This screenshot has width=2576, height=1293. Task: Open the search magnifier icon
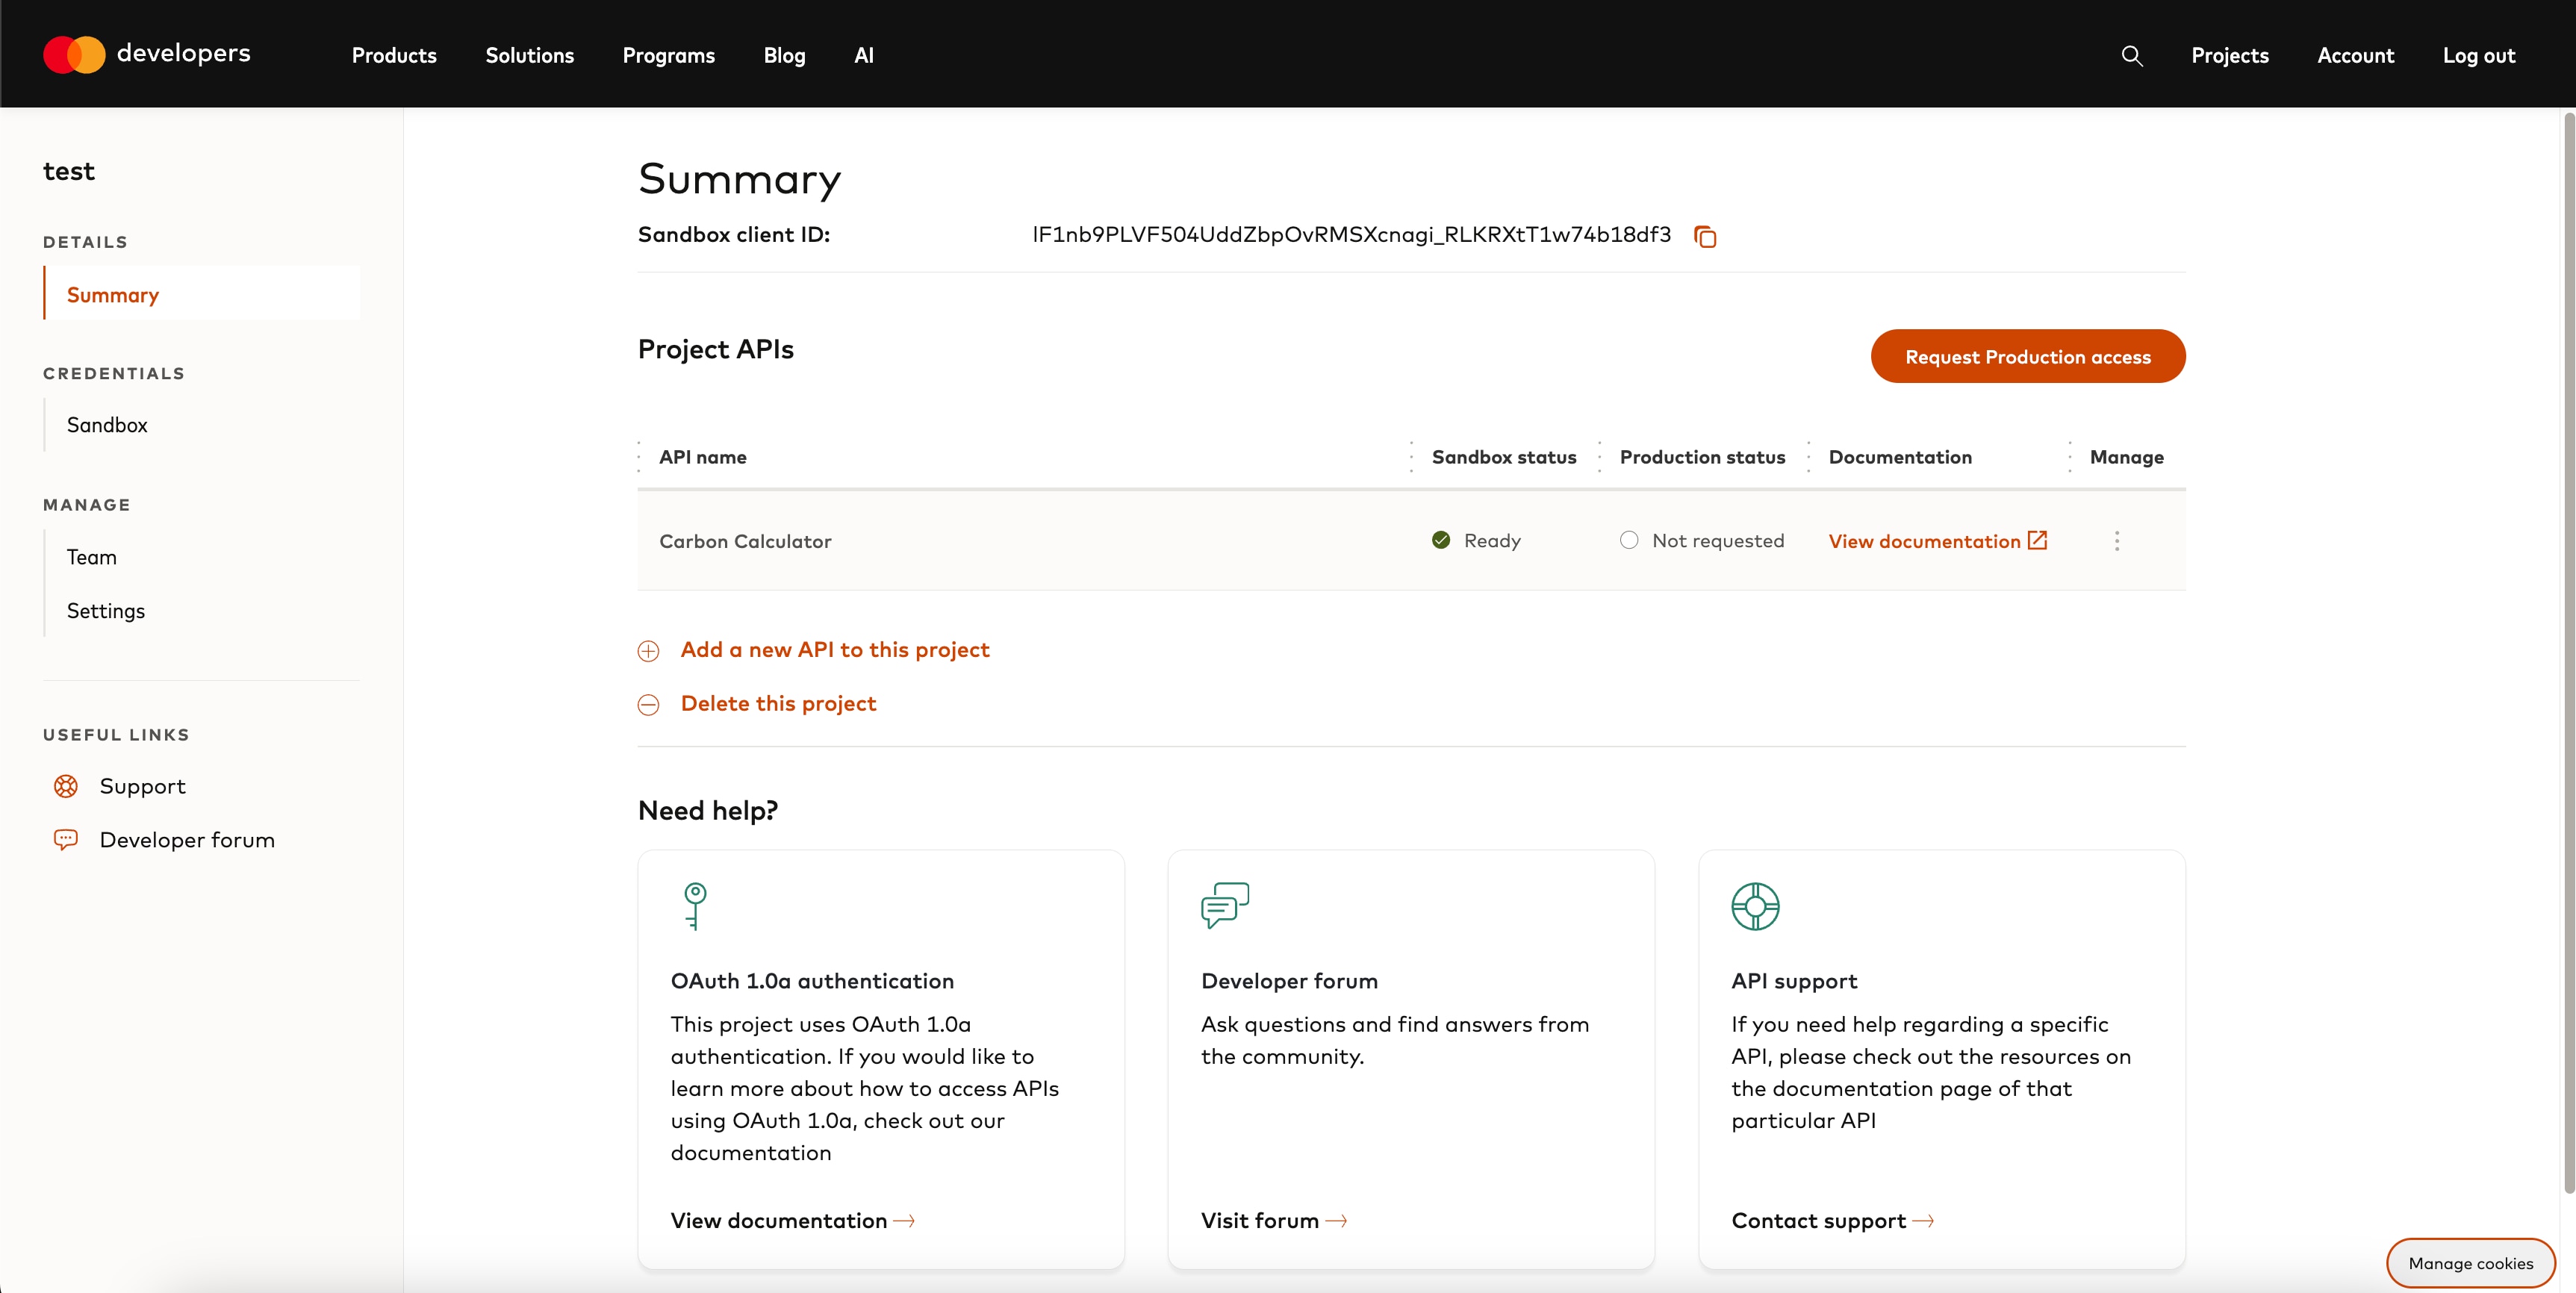2131,56
